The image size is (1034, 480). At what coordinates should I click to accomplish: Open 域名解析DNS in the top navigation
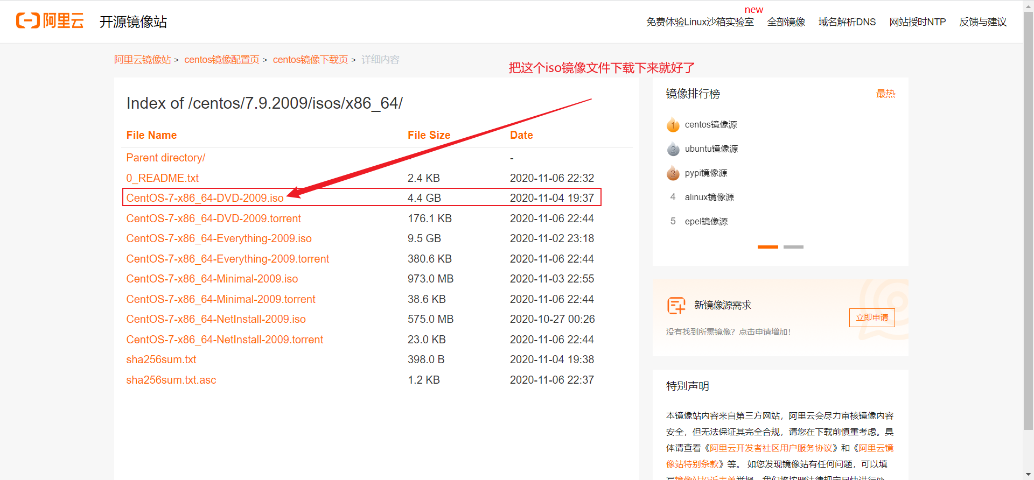[x=847, y=22]
